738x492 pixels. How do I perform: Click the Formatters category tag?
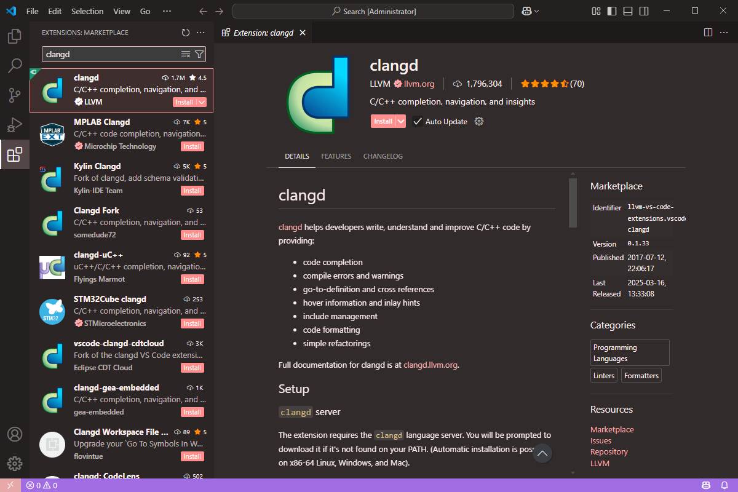point(641,375)
